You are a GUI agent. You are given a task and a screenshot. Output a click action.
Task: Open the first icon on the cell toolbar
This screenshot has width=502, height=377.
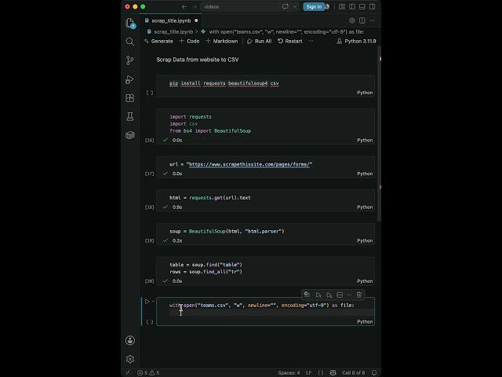[x=307, y=295]
